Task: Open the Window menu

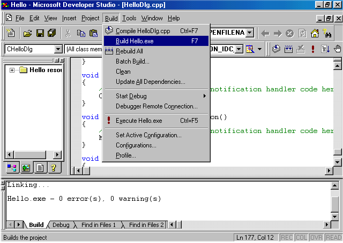Action: pyautogui.click(x=152, y=18)
